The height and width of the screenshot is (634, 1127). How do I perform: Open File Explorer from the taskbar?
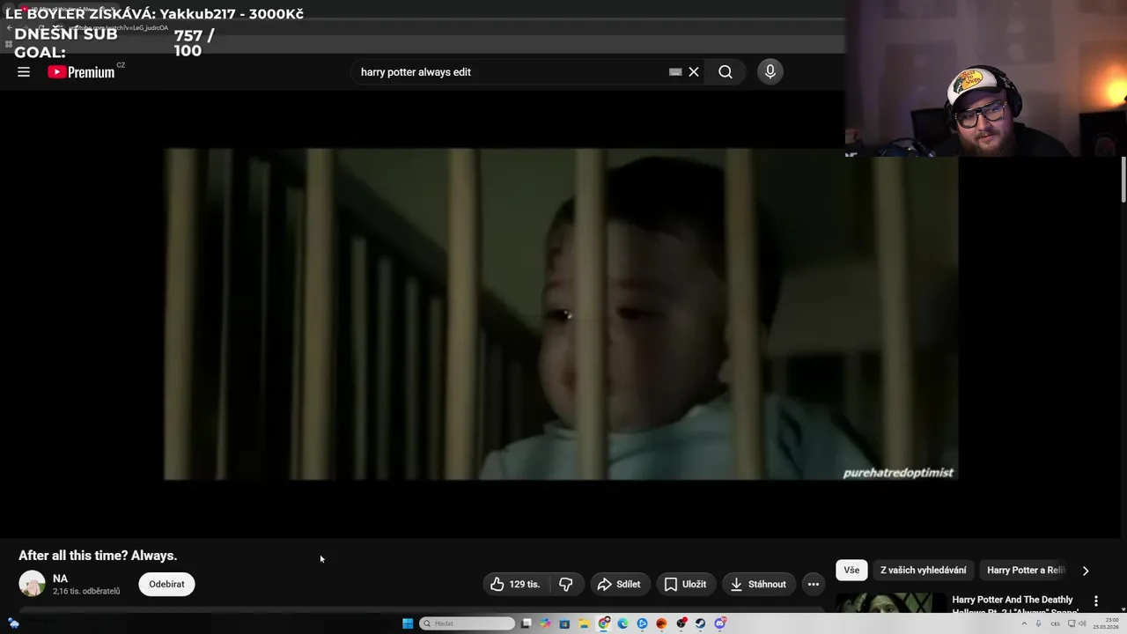pos(584,623)
